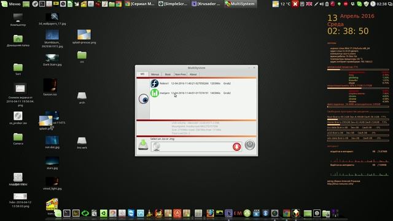Viewport: 393px width, 221px height.
Task: Click the show desktop icon beside Меню
Action: pyautogui.click(x=26, y=4)
